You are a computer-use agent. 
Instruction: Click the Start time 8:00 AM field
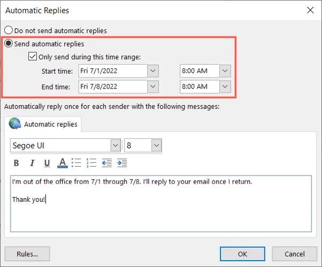pyautogui.click(x=200, y=71)
